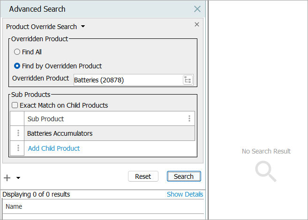Open row menu beside Add Child Product
This screenshot has width=308, height=220.
click(x=18, y=148)
